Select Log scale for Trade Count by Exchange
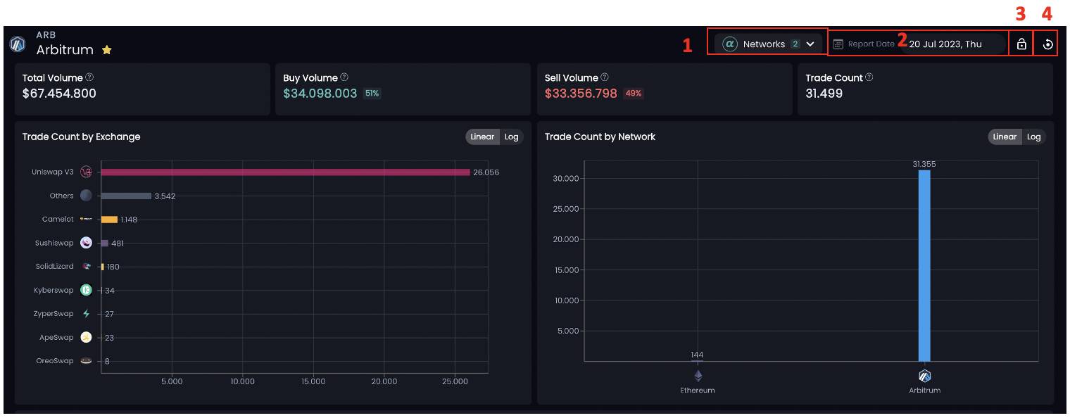 (512, 137)
